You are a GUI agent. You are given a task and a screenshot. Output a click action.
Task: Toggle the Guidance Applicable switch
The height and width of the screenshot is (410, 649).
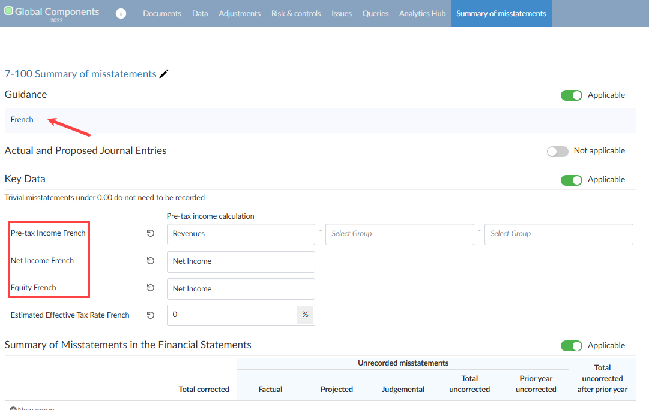click(x=571, y=95)
